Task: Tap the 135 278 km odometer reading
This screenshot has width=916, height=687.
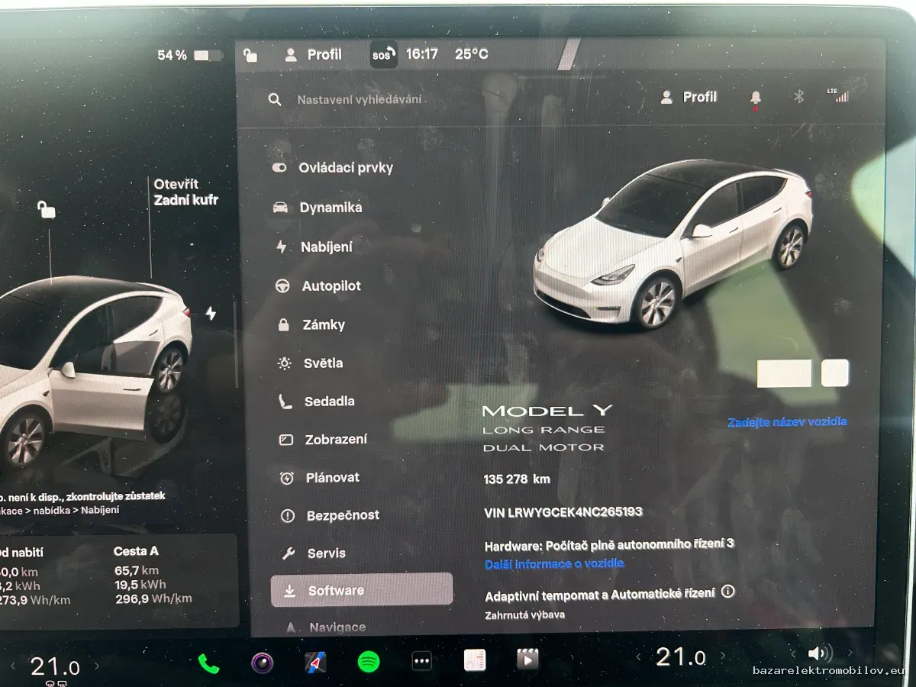Action: pos(517,479)
